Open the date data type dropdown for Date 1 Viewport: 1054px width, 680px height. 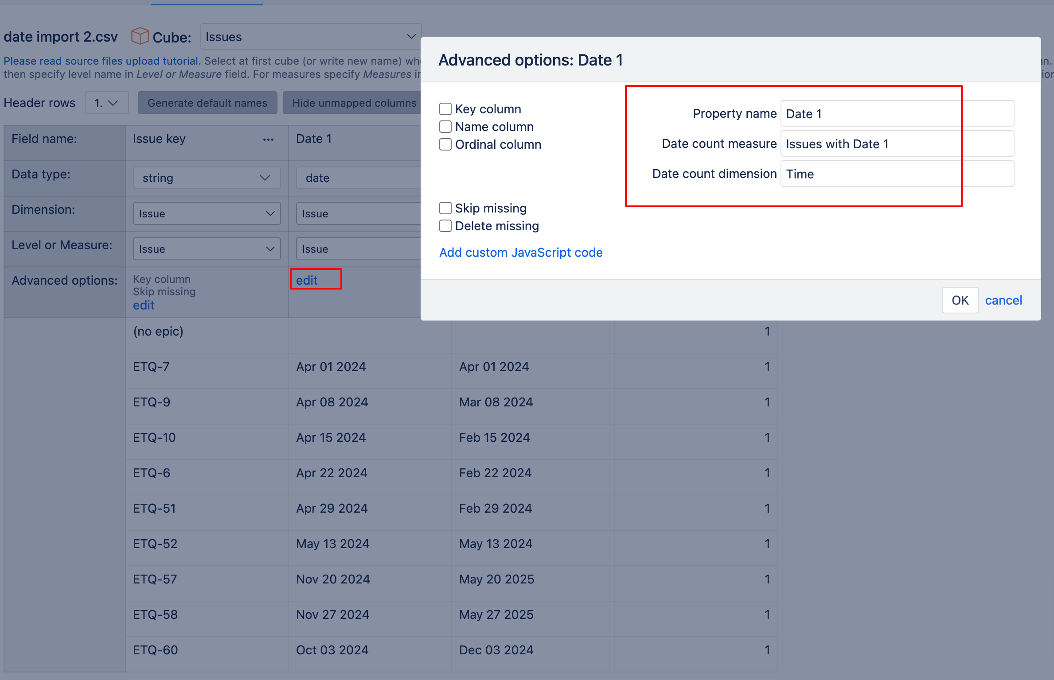[x=358, y=178]
